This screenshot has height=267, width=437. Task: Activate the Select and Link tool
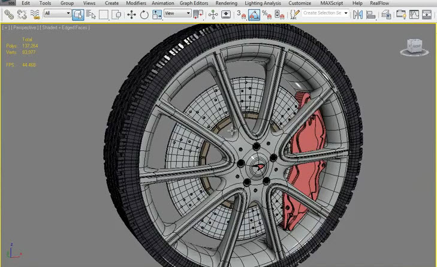[x=8, y=14]
